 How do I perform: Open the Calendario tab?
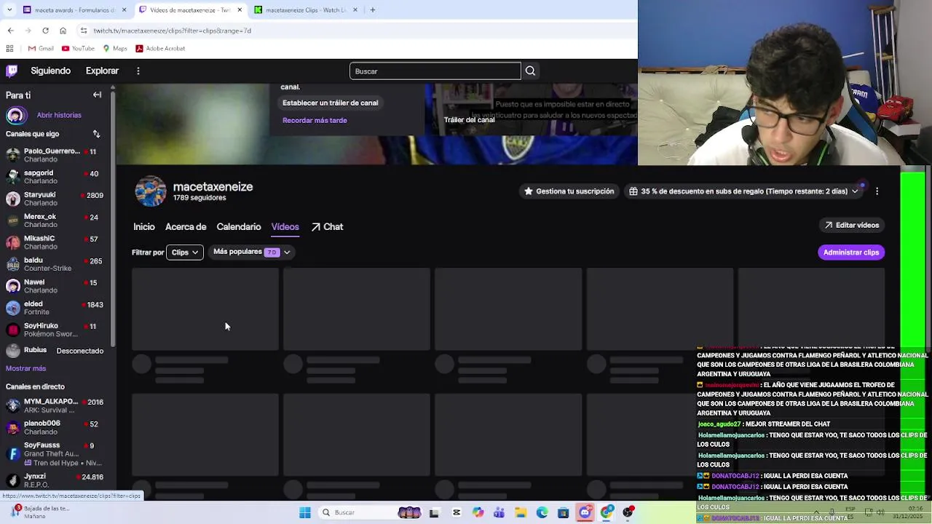(x=238, y=227)
